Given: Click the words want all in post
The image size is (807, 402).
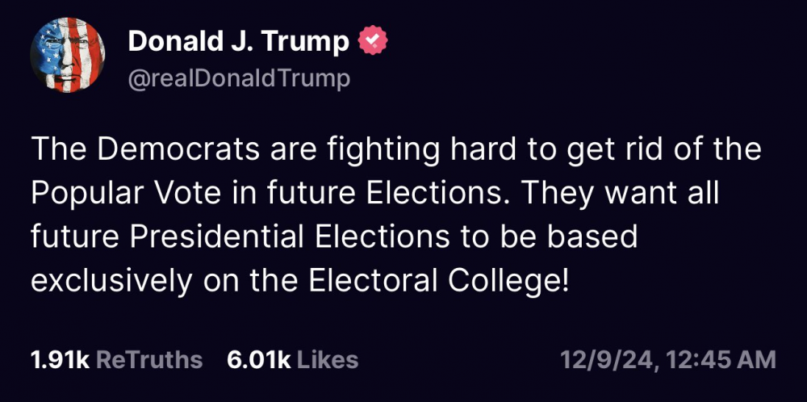Looking at the screenshot, I should click(665, 194).
